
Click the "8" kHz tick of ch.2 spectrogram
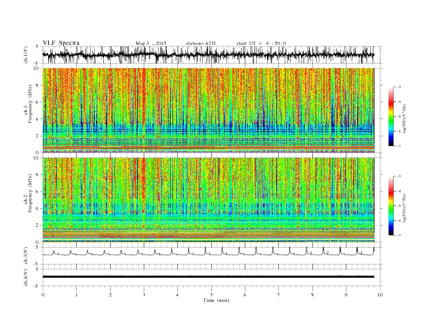click(38, 175)
